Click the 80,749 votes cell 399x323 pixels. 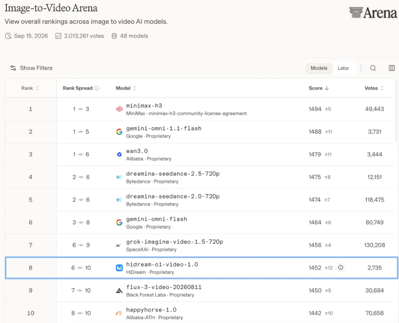tap(375, 223)
